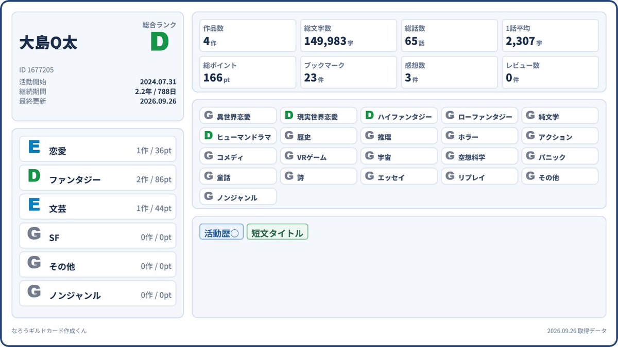Click the リプレイ genre label
Viewport: 618px width, 347px height.
coord(471,178)
